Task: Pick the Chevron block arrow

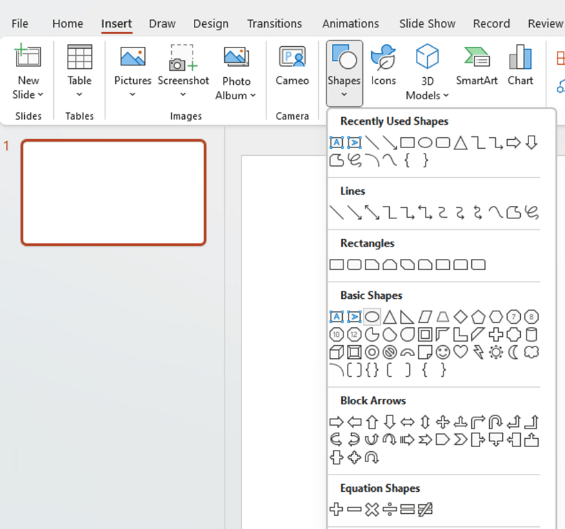Action: 461,439
